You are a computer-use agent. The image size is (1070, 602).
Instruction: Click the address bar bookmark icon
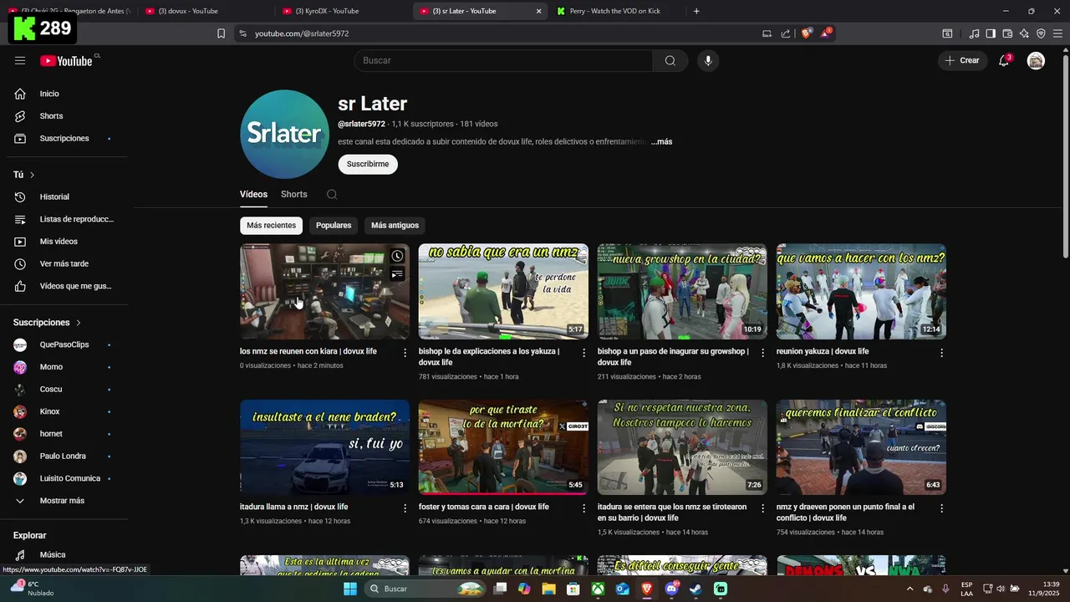click(221, 33)
